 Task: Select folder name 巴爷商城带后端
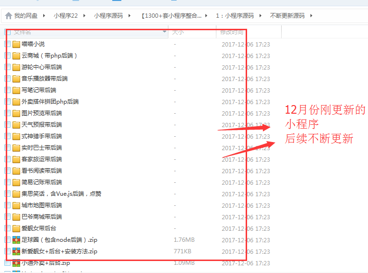pyautogui.click(x=42, y=217)
